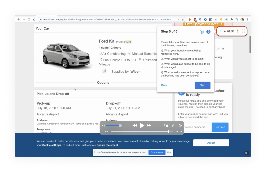
Task: Accept the cookies banner
Action: (211, 143)
